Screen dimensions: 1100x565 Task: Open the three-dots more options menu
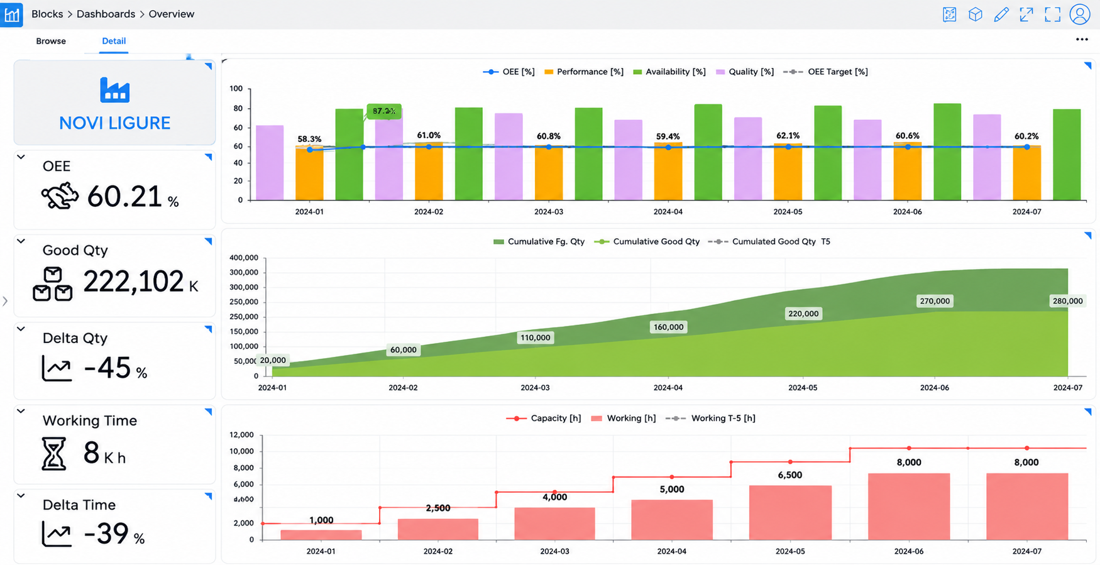pos(1082,40)
